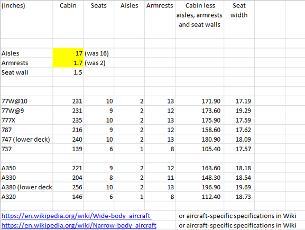Select the A330 armrests count cell 11
Viewport: 305px width, 230px height.
[160, 178]
